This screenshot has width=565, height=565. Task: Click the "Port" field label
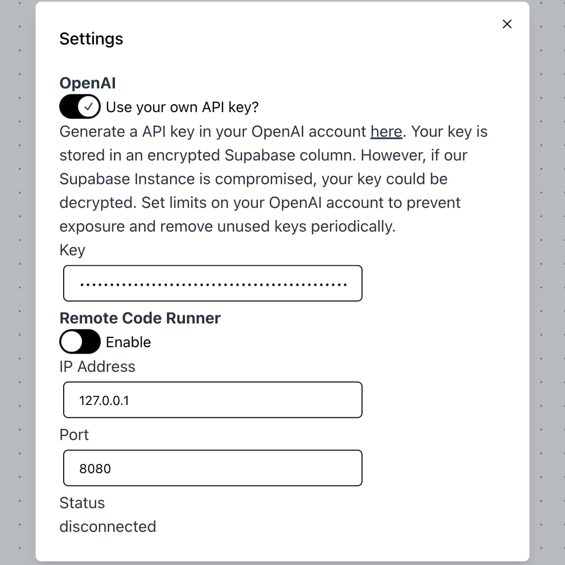click(x=74, y=435)
